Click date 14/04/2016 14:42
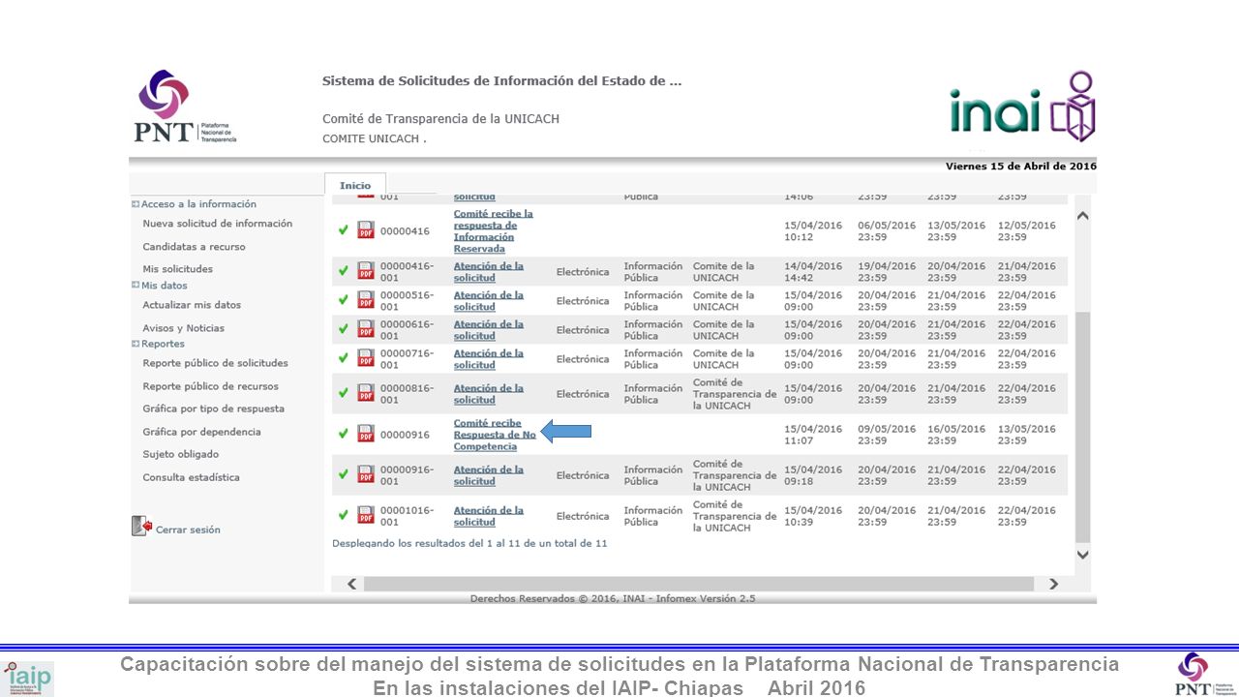The width and height of the screenshot is (1239, 697). 813,272
